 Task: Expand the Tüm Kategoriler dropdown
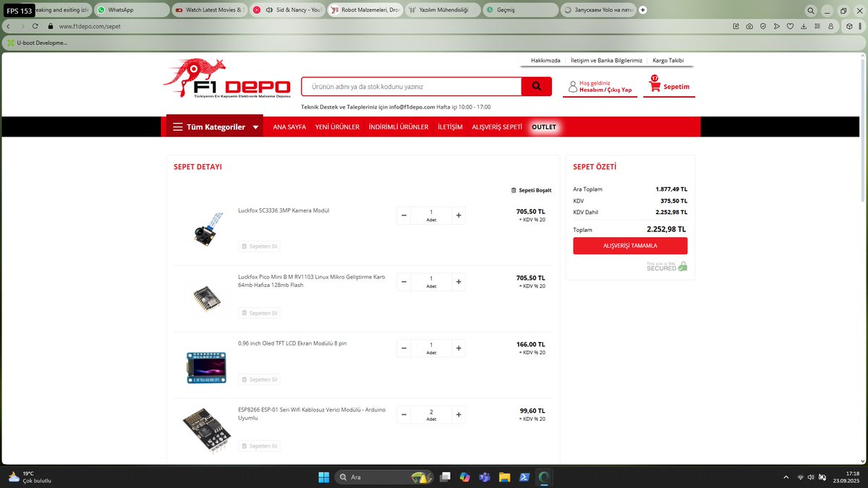point(215,127)
